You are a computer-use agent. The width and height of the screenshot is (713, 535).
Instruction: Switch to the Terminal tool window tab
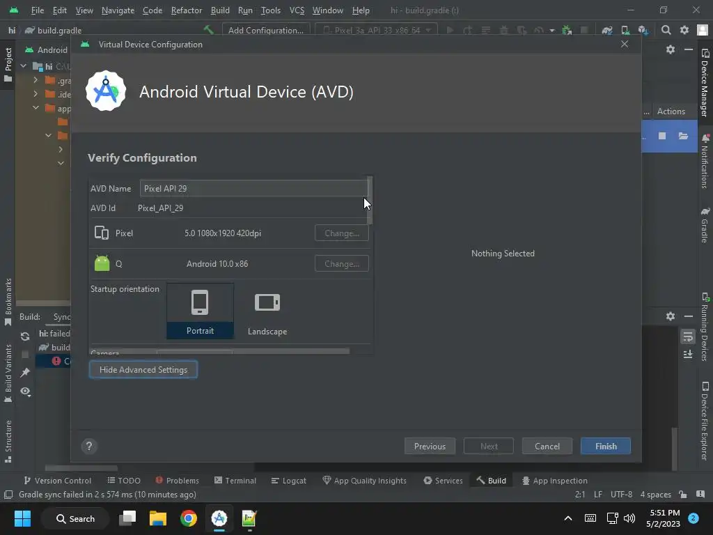(235, 481)
